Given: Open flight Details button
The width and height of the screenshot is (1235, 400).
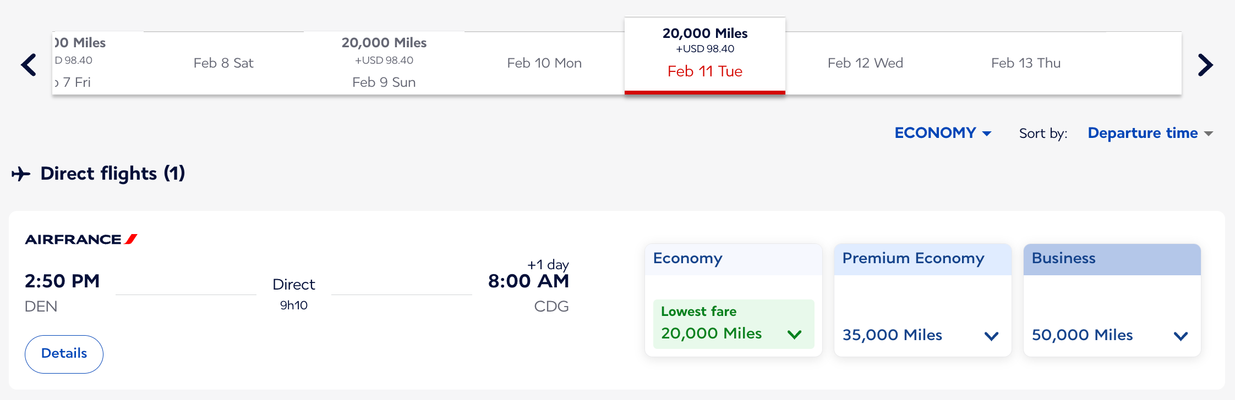Looking at the screenshot, I should [x=64, y=354].
